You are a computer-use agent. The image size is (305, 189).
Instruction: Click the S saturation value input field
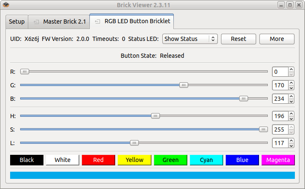279,130
